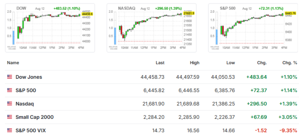Screen dimensions: 299x139
Task: Click the S&P 500 low value 6,385.76
Action: click(225, 90)
